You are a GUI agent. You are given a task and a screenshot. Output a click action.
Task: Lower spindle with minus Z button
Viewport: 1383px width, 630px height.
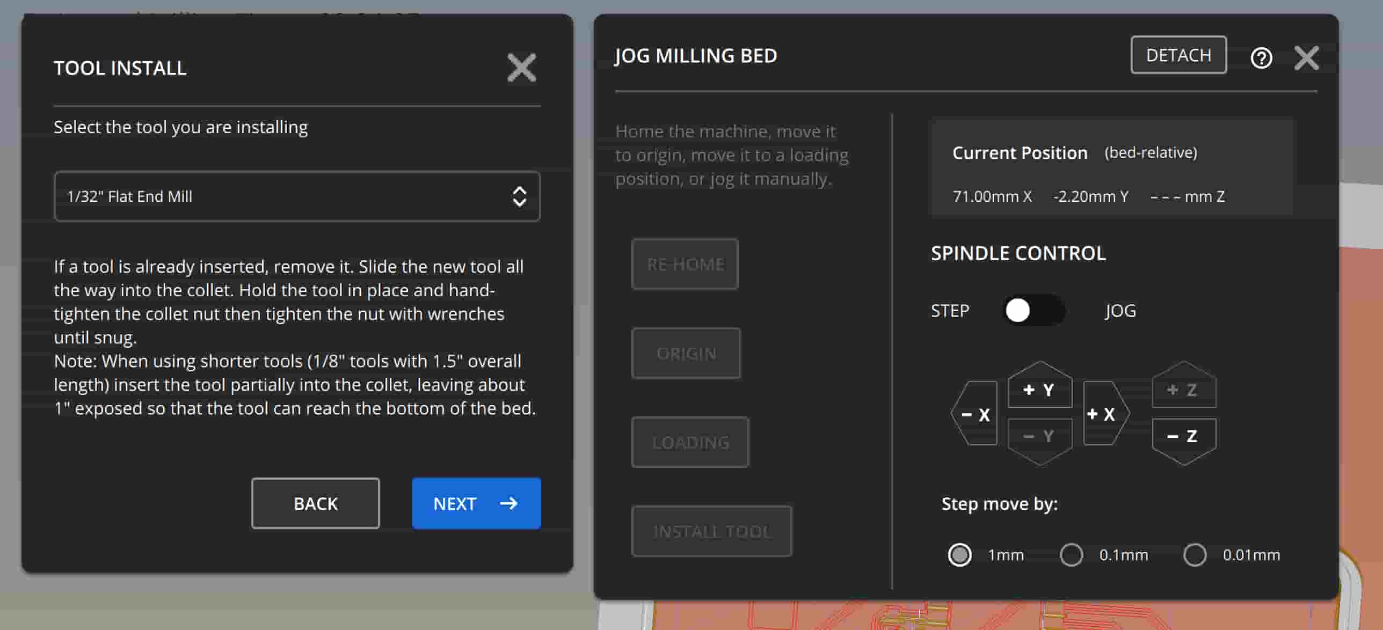coord(1183,437)
